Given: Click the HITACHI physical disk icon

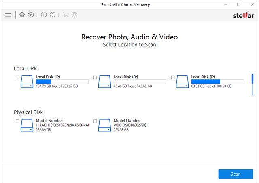Looking at the screenshot, I should pyautogui.click(x=28, y=125).
